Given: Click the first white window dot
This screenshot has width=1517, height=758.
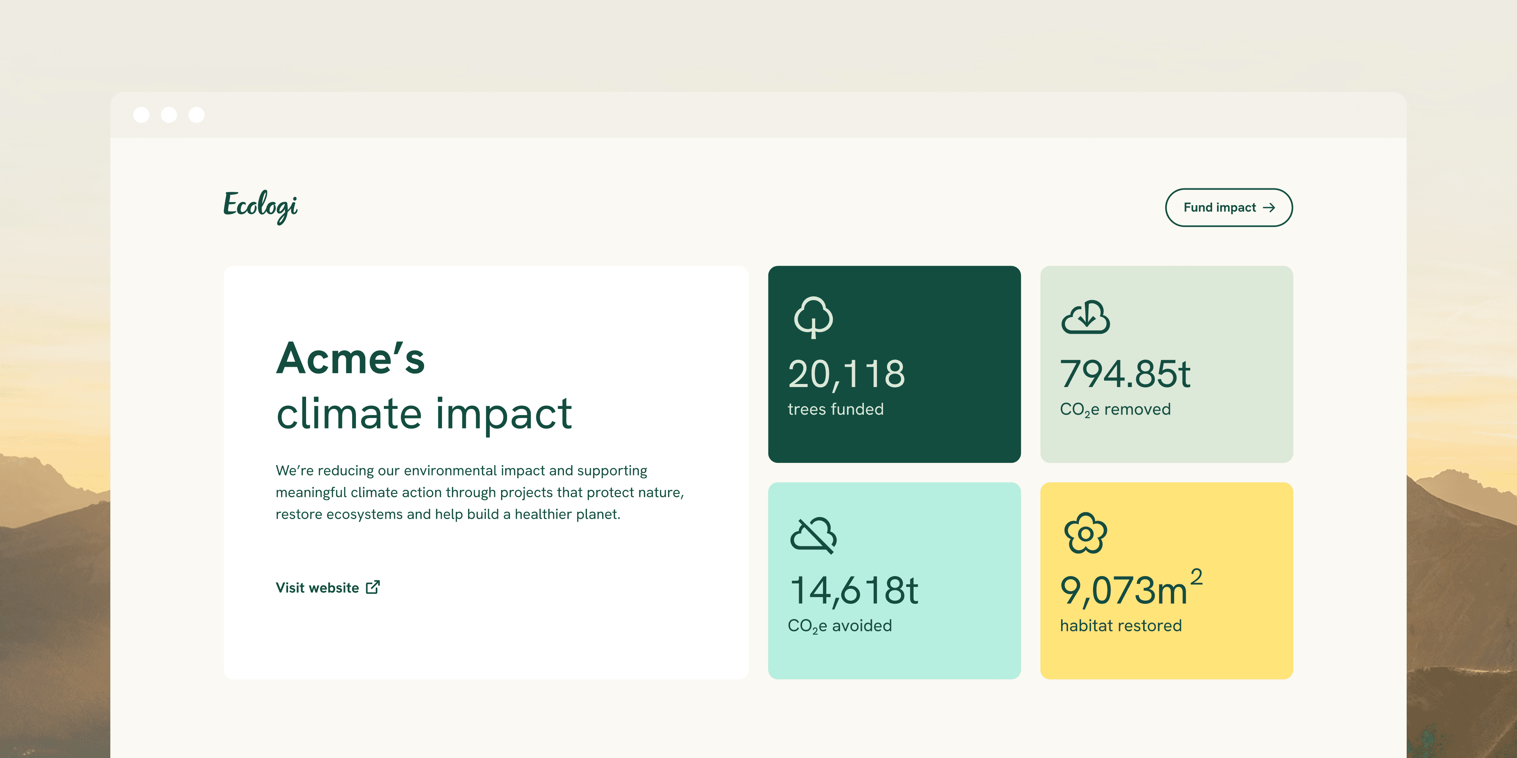Looking at the screenshot, I should click(x=141, y=115).
